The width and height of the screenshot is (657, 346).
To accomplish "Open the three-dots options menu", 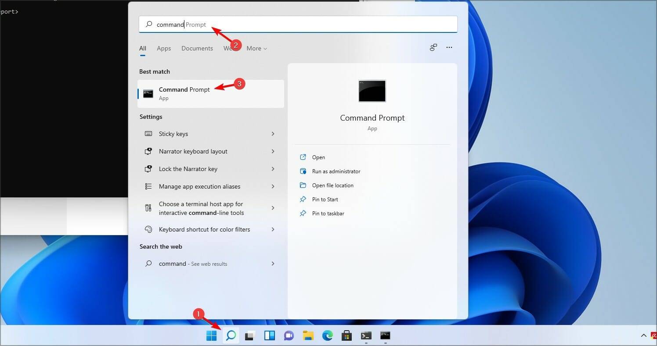I will tap(449, 47).
